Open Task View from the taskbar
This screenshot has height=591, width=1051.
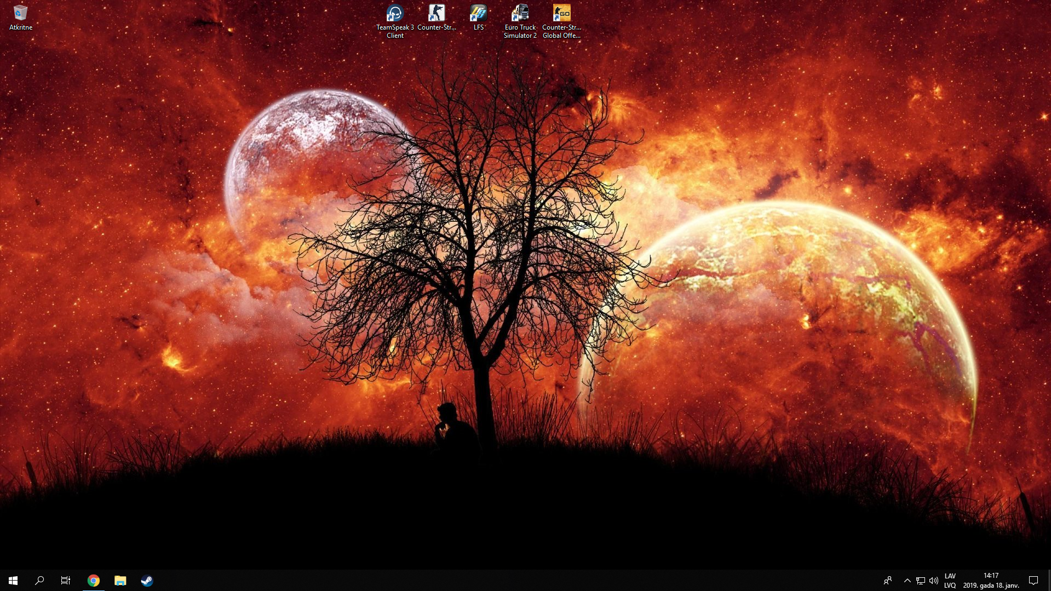66,581
